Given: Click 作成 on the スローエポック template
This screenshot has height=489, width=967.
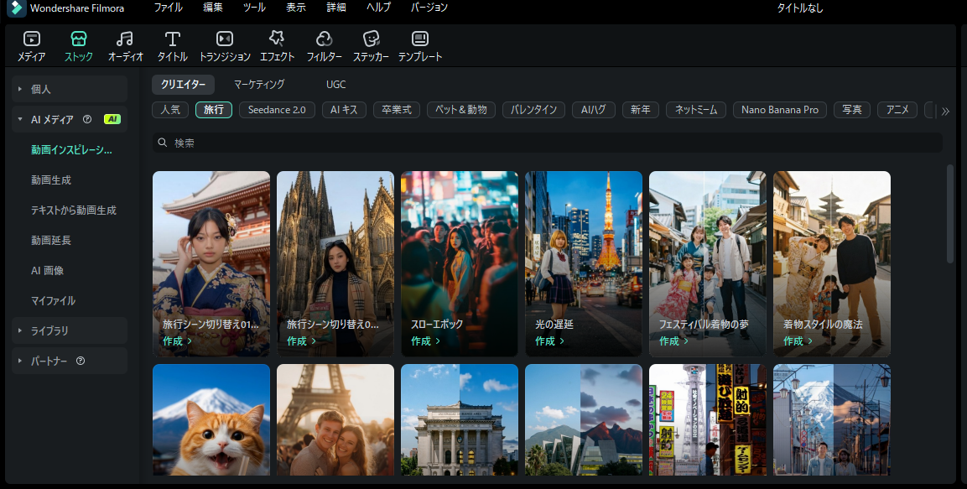Looking at the screenshot, I should (425, 341).
